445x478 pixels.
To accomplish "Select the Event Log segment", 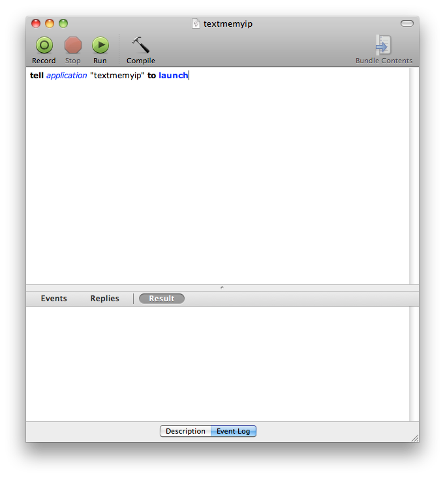I will click(234, 431).
